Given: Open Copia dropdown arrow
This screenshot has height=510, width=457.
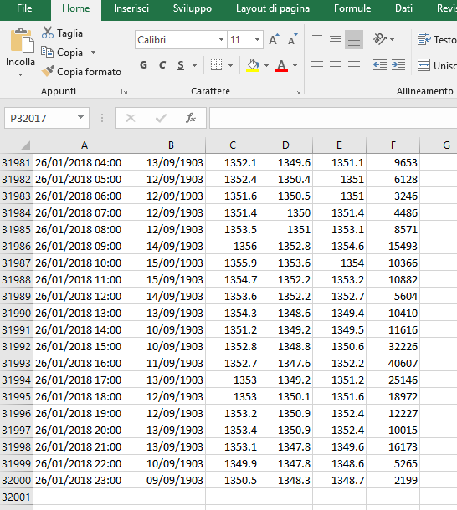Looking at the screenshot, I should click(93, 52).
